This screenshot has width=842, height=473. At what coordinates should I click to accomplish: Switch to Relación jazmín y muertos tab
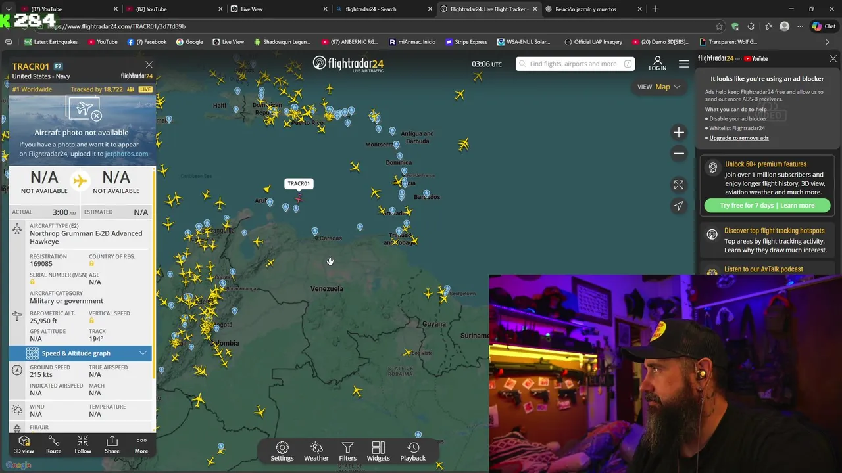tap(593, 9)
